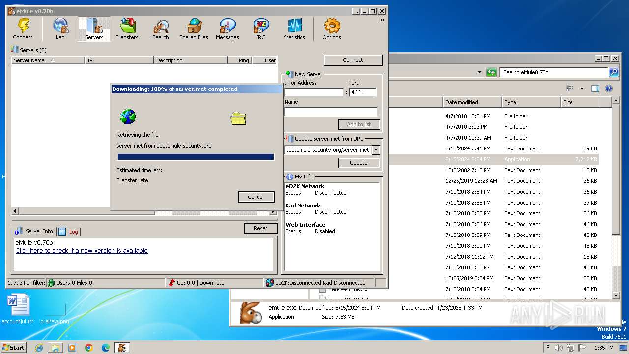629x354 pixels.
Task: Open the Kad network toolbar icon
Action: click(60, 29)
